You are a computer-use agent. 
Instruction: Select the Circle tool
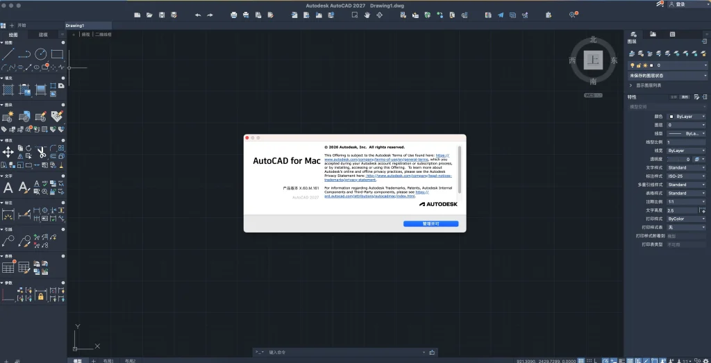(41, 54)
